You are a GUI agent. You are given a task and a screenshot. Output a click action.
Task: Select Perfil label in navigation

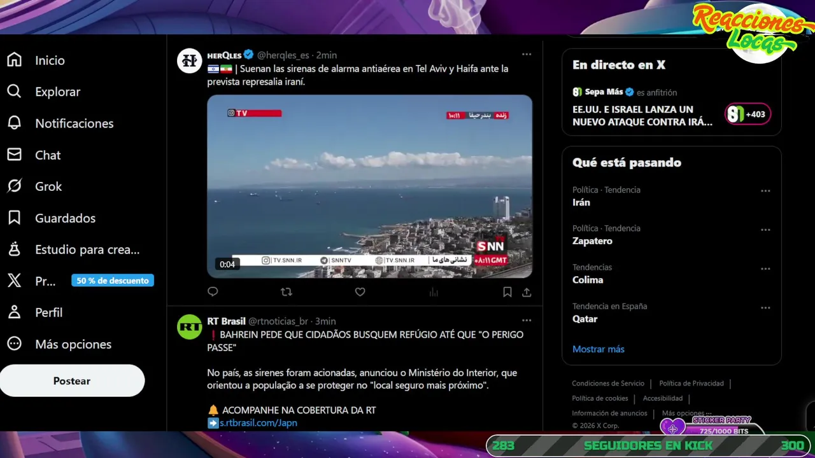pos(49,312)
